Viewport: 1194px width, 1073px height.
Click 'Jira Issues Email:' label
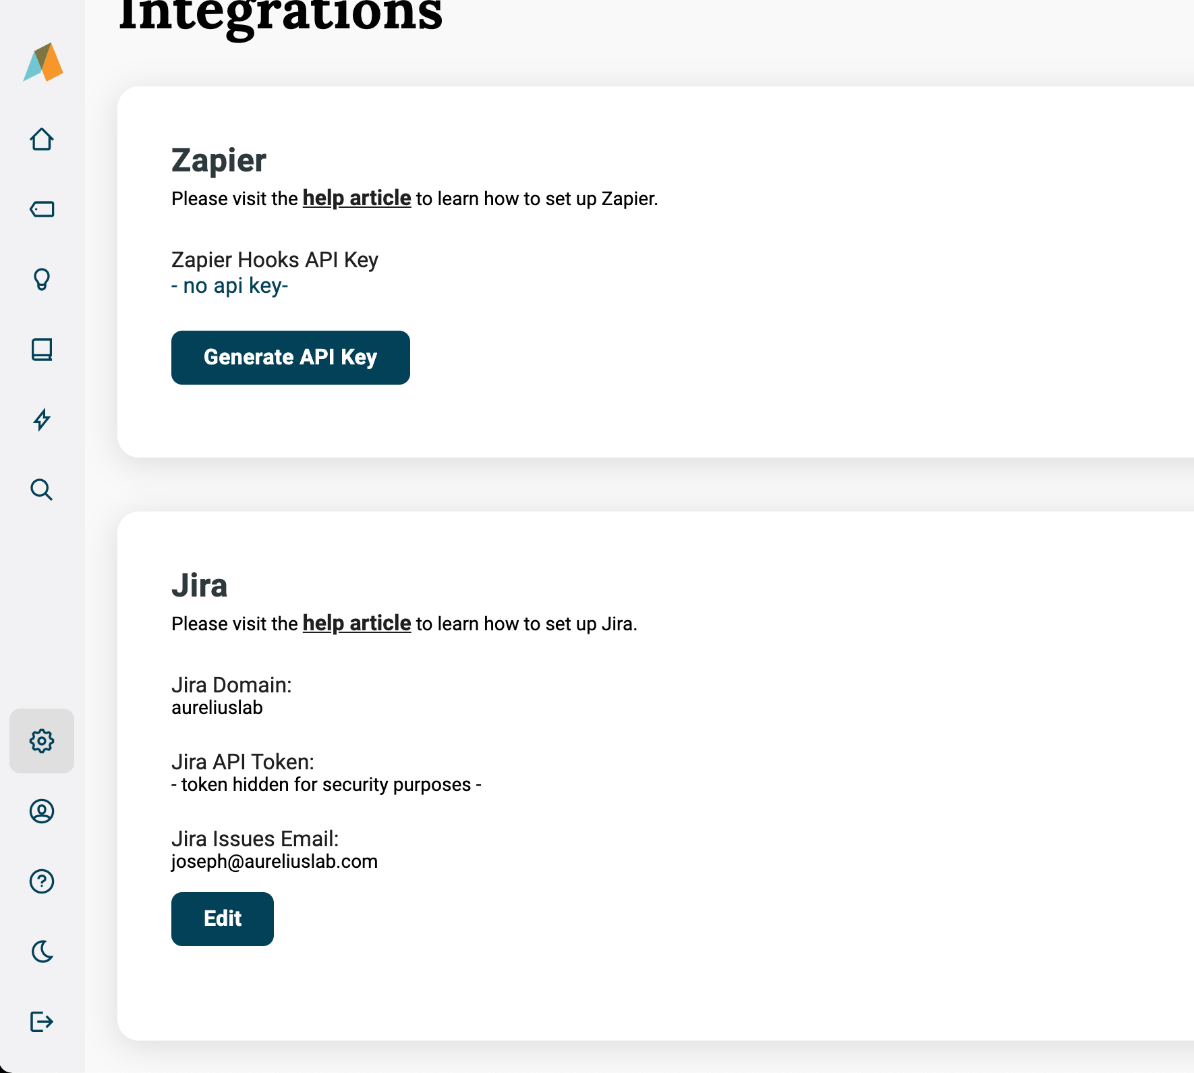pos(255,839)
